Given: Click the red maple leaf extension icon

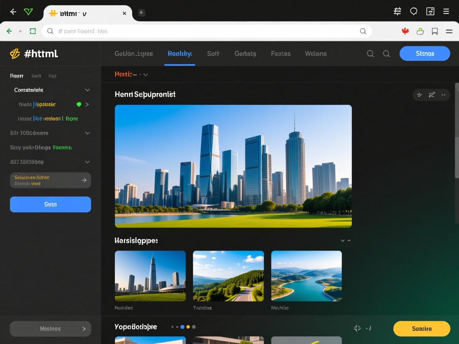Looking at the screenshot, I should click(x=405, y=31).
